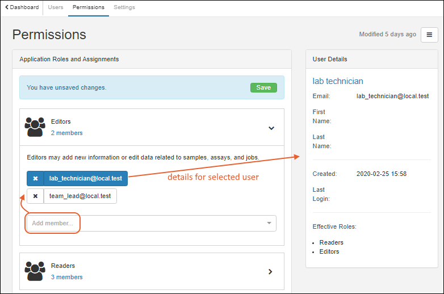Click the Editors group icon
The width and height of the screenshot is (444, 294).
(35, 127)
